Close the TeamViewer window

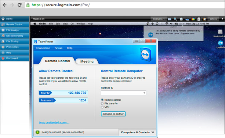pos(151,41)
